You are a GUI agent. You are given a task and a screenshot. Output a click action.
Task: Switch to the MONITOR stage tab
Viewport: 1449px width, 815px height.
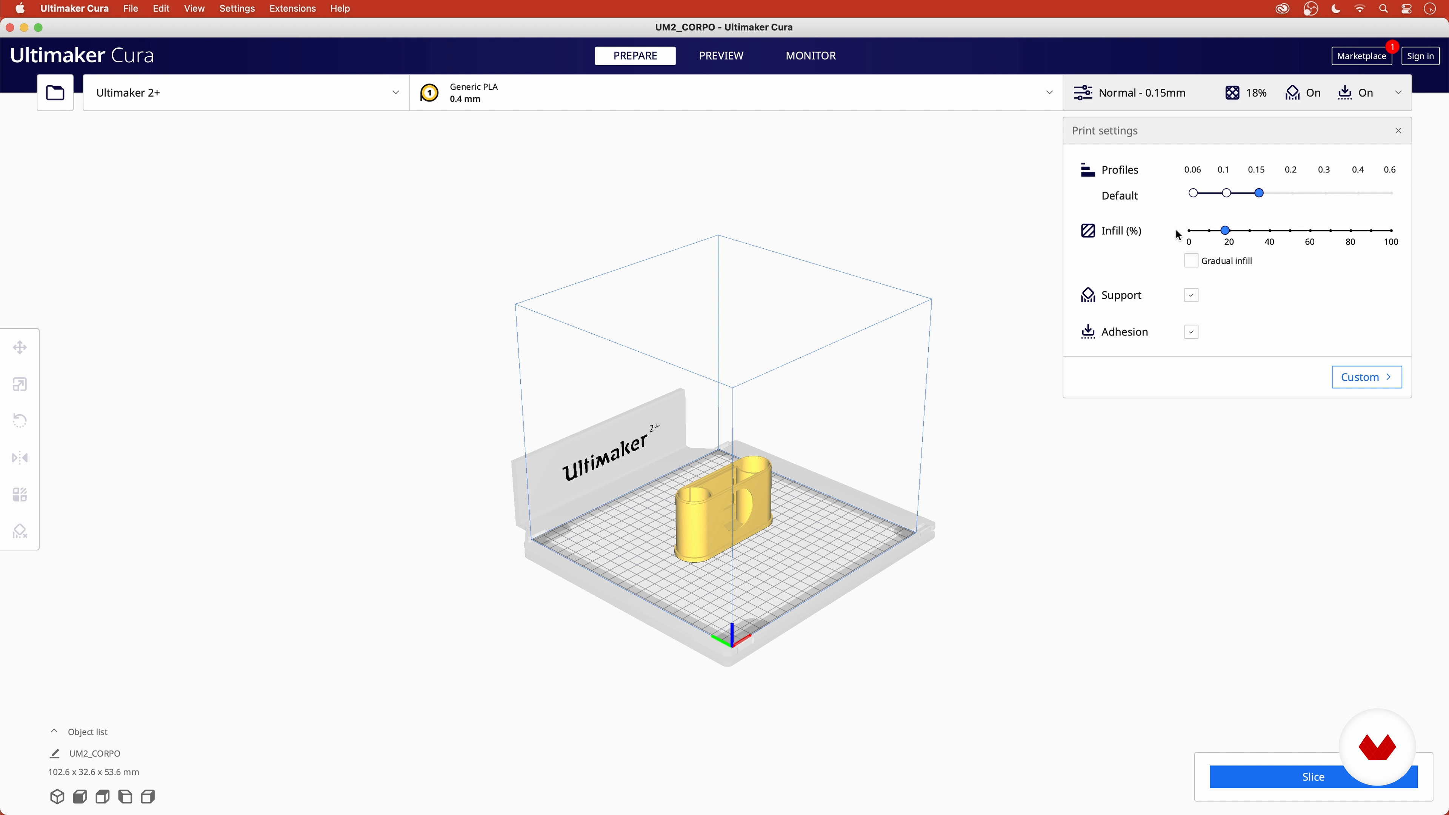pyautogui.click(x=811, y=56)
